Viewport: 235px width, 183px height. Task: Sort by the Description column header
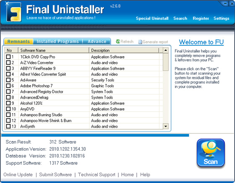(x=124, y=50)
